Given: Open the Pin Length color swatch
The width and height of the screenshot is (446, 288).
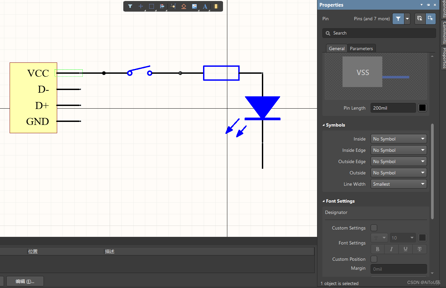Looking at the screenshot, I should click(x=422, y=108).
